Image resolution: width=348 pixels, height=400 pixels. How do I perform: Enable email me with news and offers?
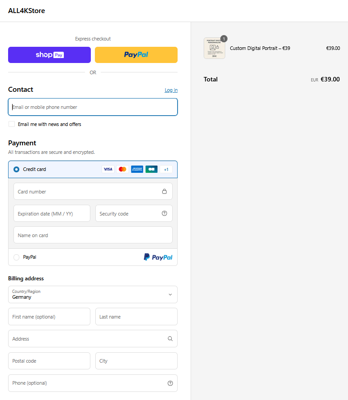coord(12,124)
